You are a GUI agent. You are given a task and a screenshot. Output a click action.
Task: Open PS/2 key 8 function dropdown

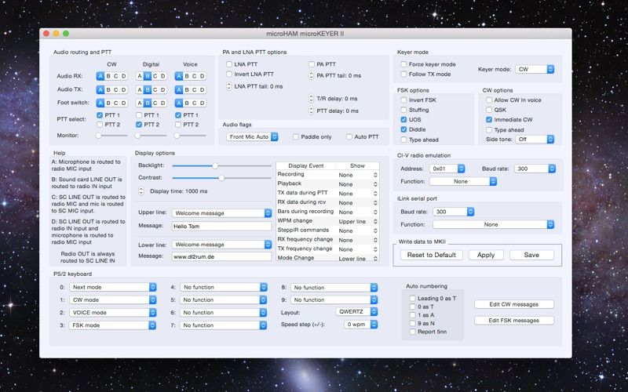(334, 288)
